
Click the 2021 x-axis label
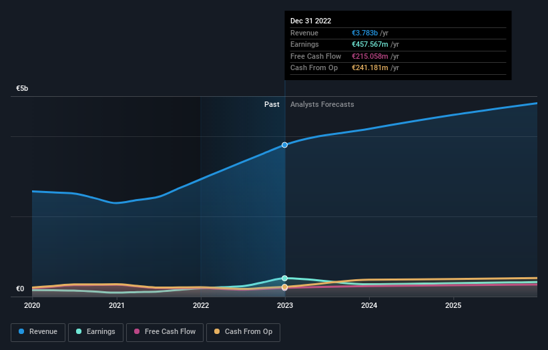[x=116, y=306]
